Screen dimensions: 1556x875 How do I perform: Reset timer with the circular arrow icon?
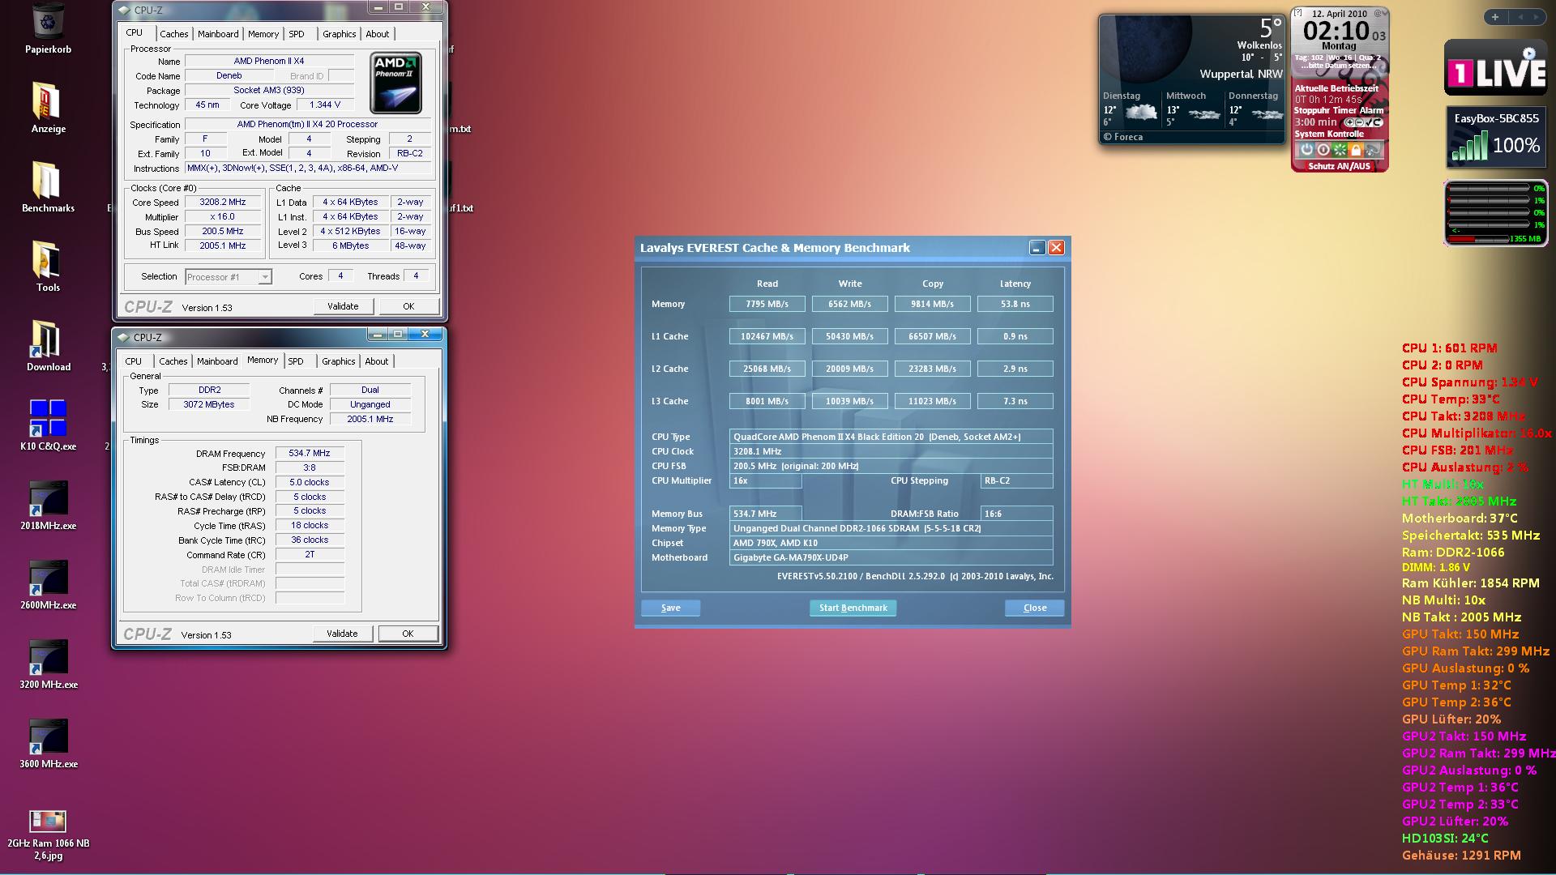[1378, 122]
